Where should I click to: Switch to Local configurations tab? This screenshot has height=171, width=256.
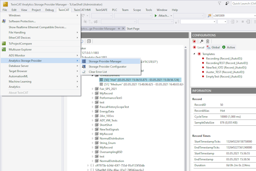(x=199, y=47)
